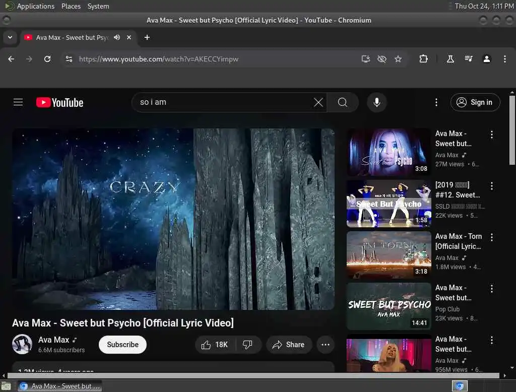The image size is (516, 392).
Task: Like the video (18K thumbs up)
Action: coord(216,345)
